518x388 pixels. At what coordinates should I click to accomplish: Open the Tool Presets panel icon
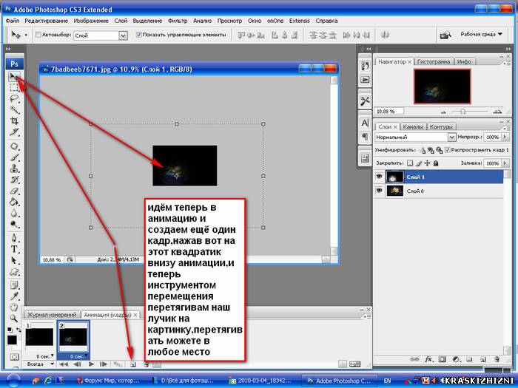pos(365,101)
